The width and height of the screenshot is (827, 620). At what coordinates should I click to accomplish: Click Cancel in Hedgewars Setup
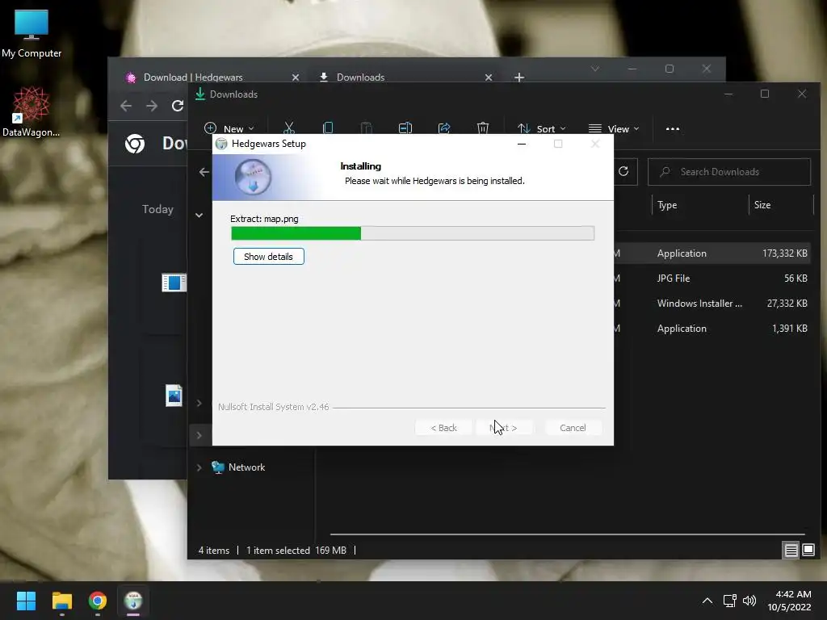[x=573, y=428]
